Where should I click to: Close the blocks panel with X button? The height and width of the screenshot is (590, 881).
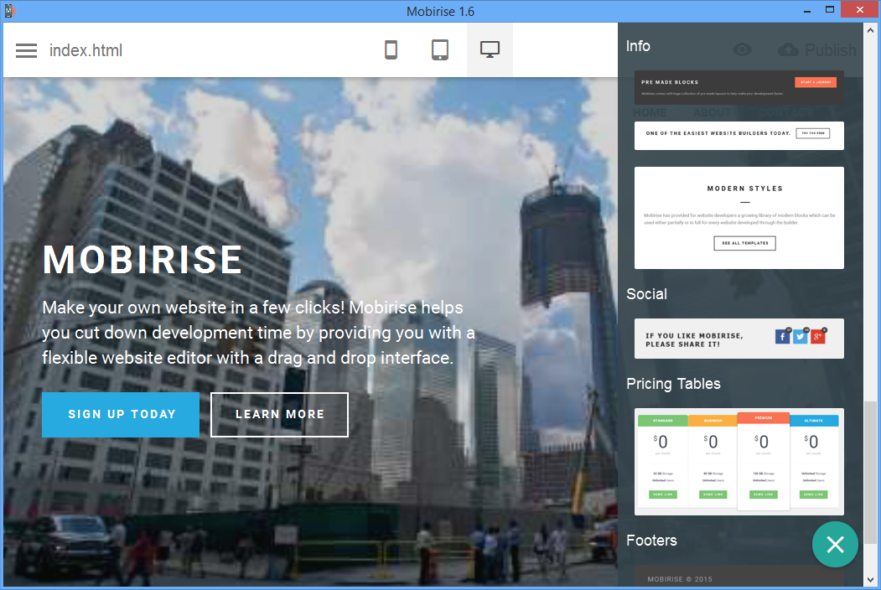pos(835,544)
